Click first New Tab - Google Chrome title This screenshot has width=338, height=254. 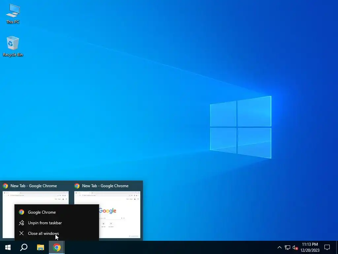pos(34,186)
